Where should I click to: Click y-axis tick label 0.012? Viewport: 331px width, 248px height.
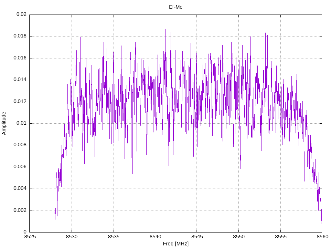(20, 102)
